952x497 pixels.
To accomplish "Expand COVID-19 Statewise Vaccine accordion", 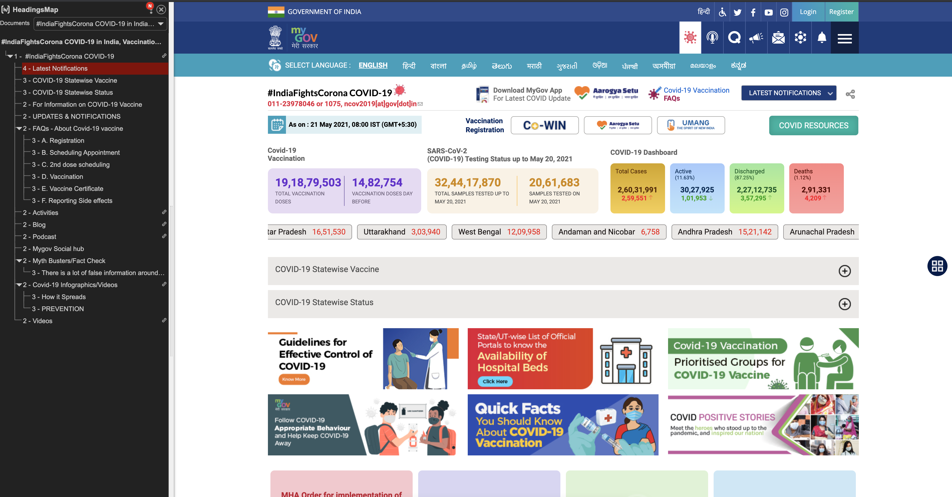I will click(x=563, y=271).
